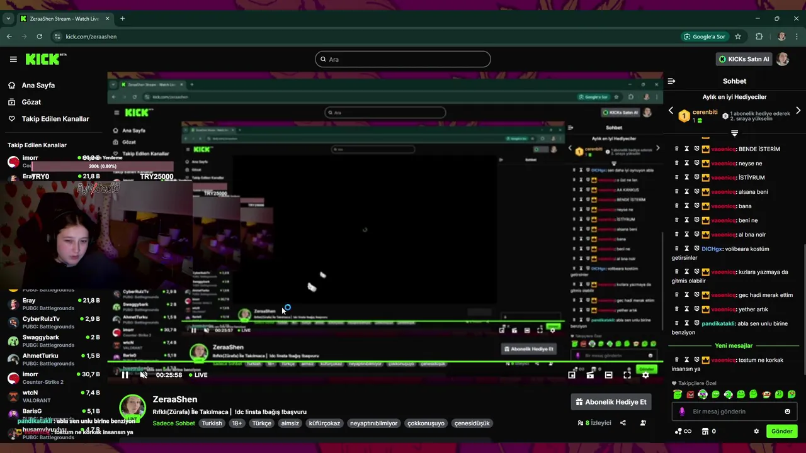
Task: Delete DICHgx's volibeara message
Action: point(677,249)
